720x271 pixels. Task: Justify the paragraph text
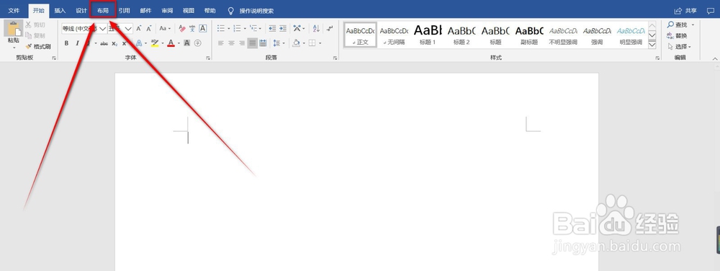[253, 43]
